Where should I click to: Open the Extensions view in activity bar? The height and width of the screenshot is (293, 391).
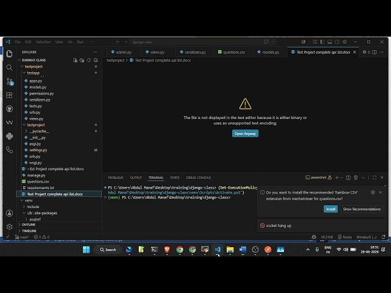(9, 95)
